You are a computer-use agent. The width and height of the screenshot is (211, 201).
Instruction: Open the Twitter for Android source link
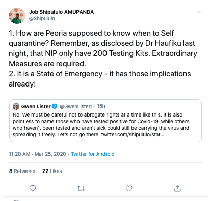pos(93,154)
